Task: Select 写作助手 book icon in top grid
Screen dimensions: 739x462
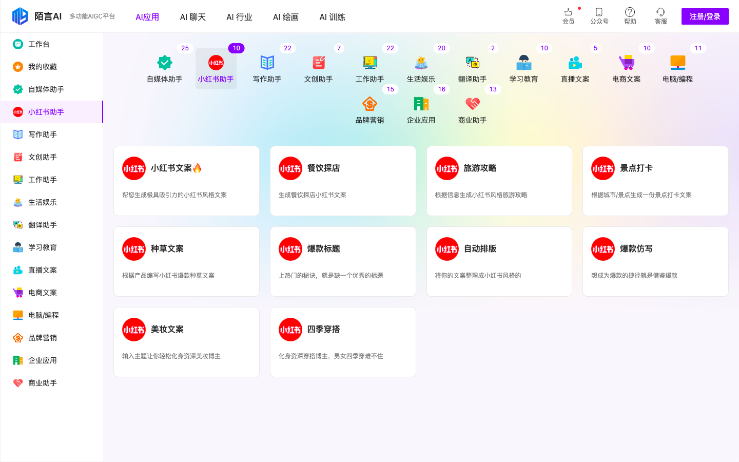Action: coord(267,63)
